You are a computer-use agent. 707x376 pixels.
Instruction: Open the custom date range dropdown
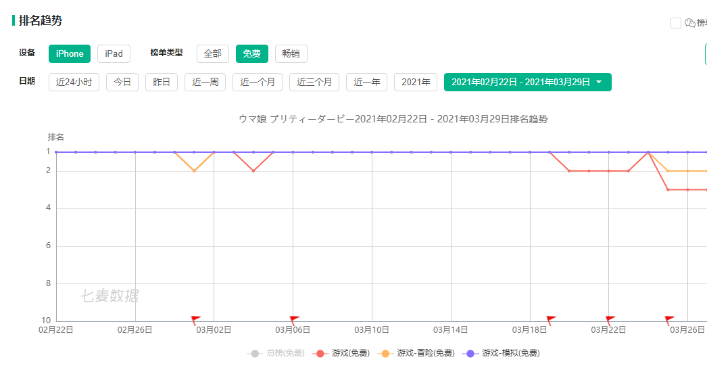(x=527, y=82)
